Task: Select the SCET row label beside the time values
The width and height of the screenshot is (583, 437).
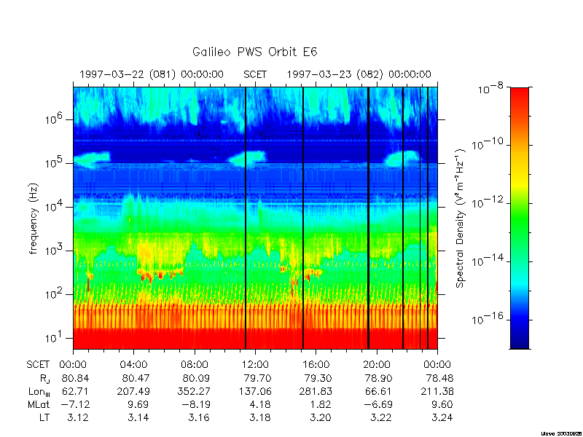Action: point(38,365)
